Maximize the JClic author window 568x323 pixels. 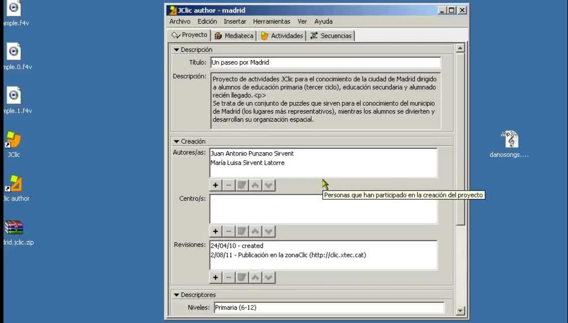pos(452,10)
